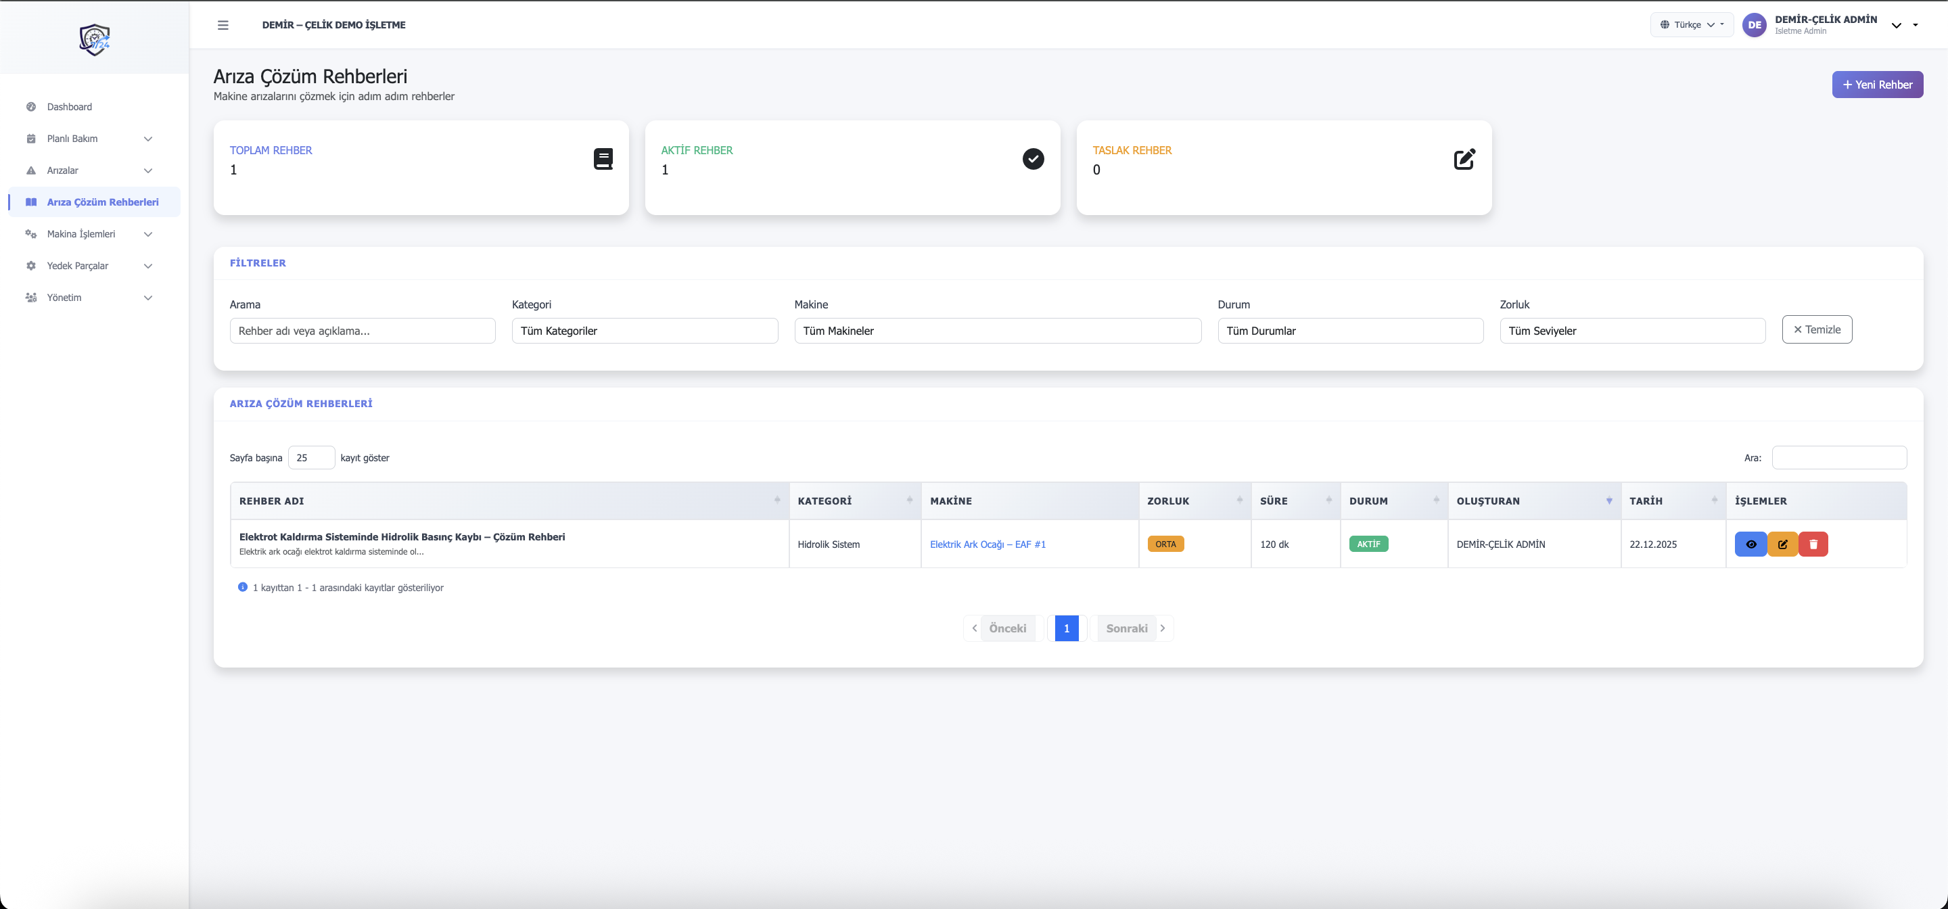Click the red trash delete icon
Image resolution: width=1948 pixels, height=909 pixels.
(x=1813, y=544)
